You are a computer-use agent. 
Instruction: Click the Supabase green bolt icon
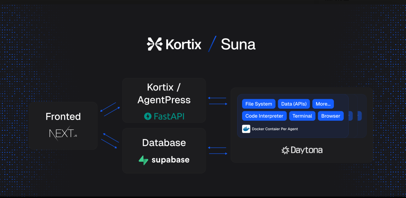143,160
